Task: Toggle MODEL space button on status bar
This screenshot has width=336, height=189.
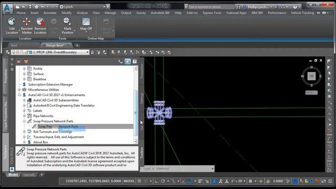Action: pyautogui.click(x=129, y=181)
